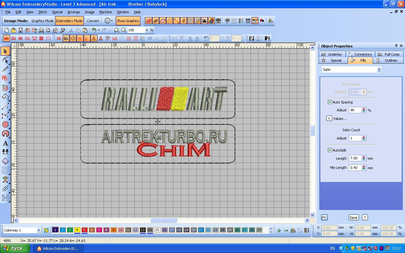Image resolution: width=405 pixels, height=253 pixels.
Task: Click the Save design floppy disk icon
Action: tap(21, 30)
